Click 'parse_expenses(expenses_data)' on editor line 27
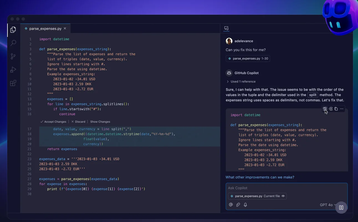The height and width of the screenshot is (222, 358). pyautogui.click(x=90, y=179)
